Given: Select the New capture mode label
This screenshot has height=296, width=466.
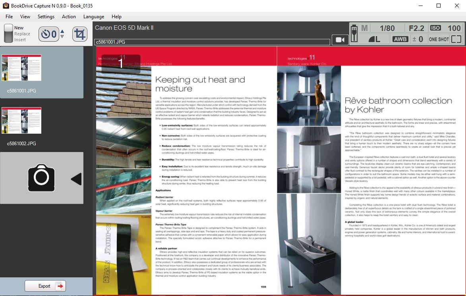Looking at the screenshot, I should 19,28.
